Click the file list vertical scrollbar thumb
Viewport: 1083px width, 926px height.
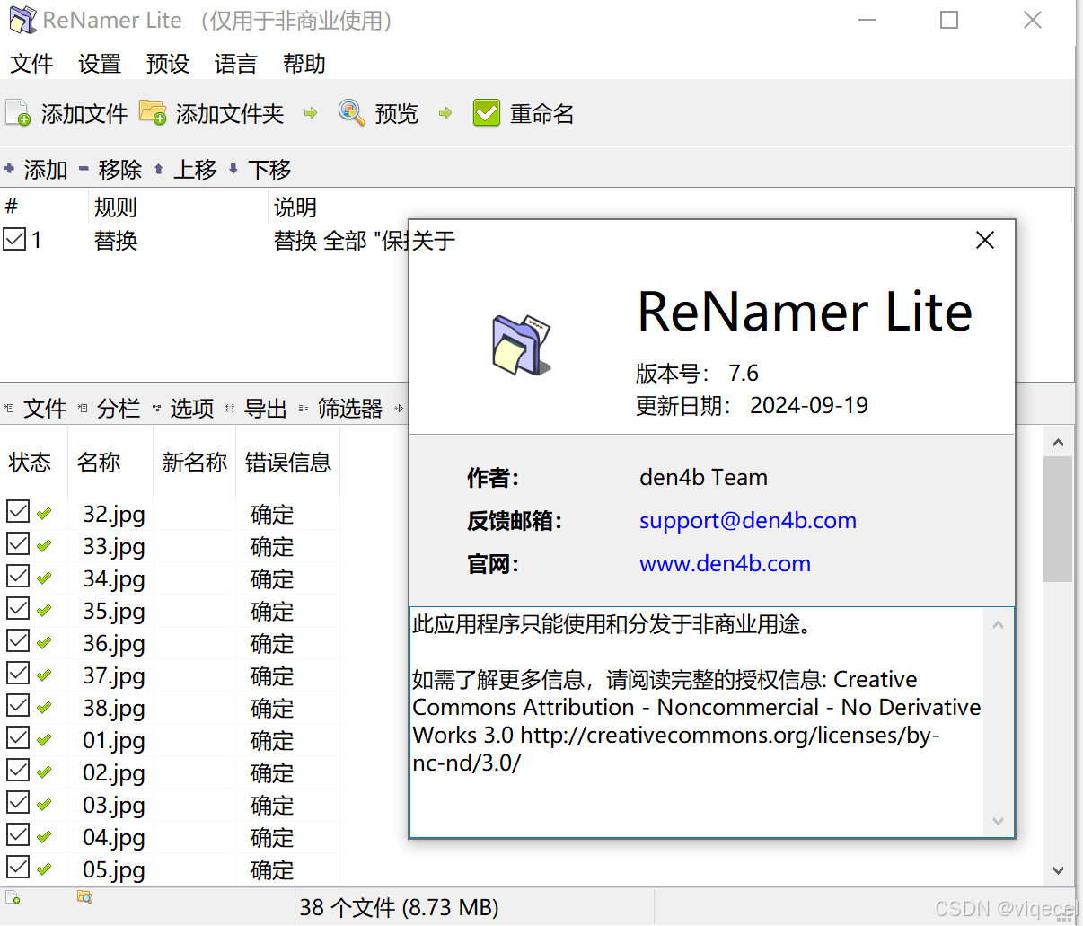1058,519
